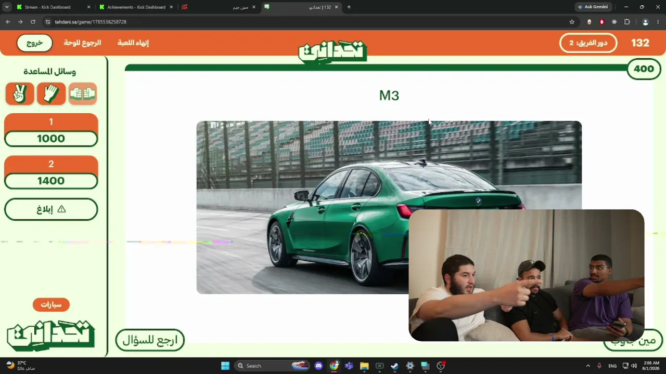Close the سين جيم tab

pyautogui.click(x=254, y=7)
